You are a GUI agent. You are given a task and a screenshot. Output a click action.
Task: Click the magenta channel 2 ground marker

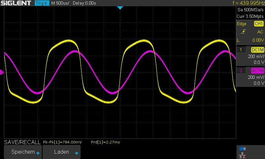(2, 72)
